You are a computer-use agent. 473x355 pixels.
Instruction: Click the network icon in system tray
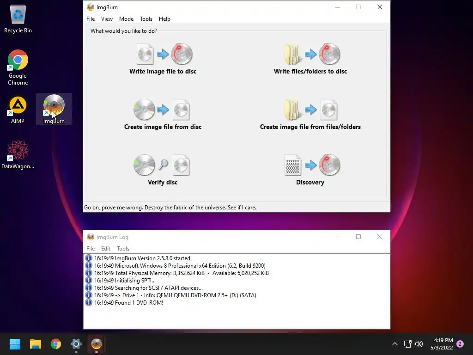point(407,344)
